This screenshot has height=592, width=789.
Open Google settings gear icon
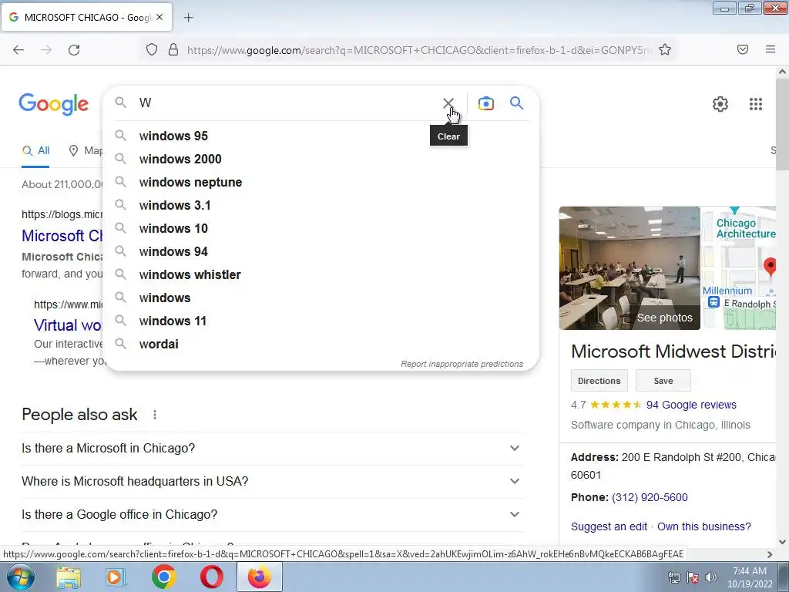click(x=720, y=104)
